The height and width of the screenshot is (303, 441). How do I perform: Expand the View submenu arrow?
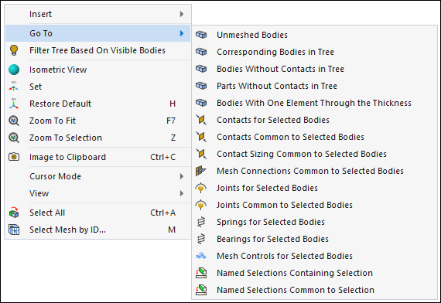182,193
